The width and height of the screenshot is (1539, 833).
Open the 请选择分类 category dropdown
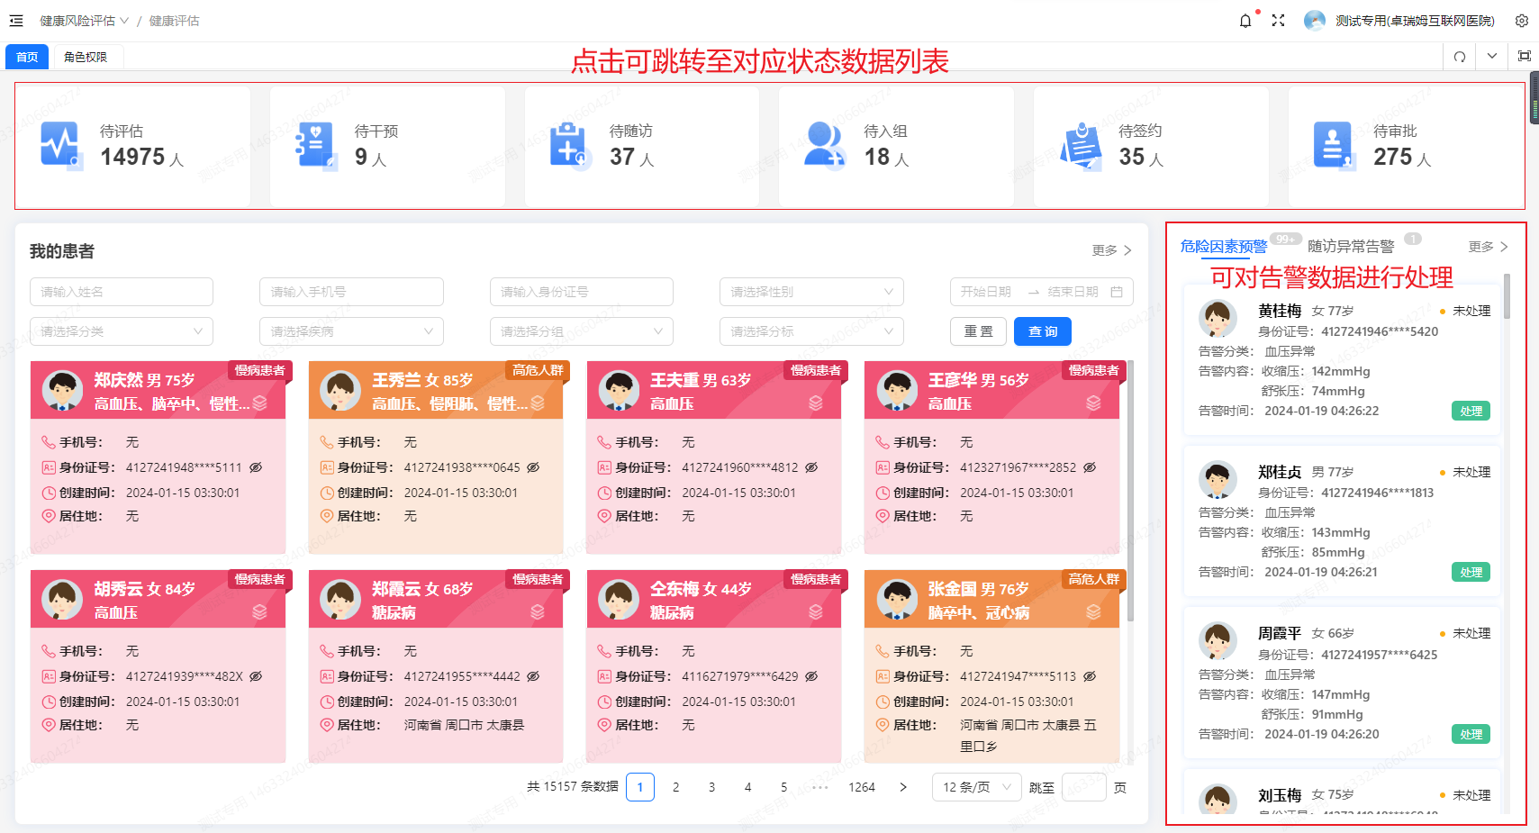click(x=122, y=331)
